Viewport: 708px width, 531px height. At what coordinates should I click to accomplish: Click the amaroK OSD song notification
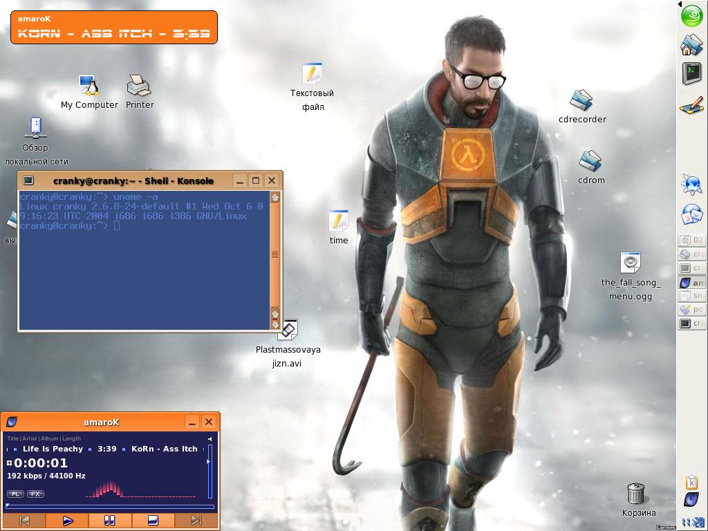pos(114,28)
